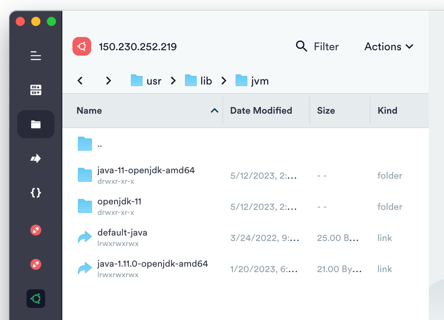
Task: Open snippets curly braces icon
Action: (36, 193)
